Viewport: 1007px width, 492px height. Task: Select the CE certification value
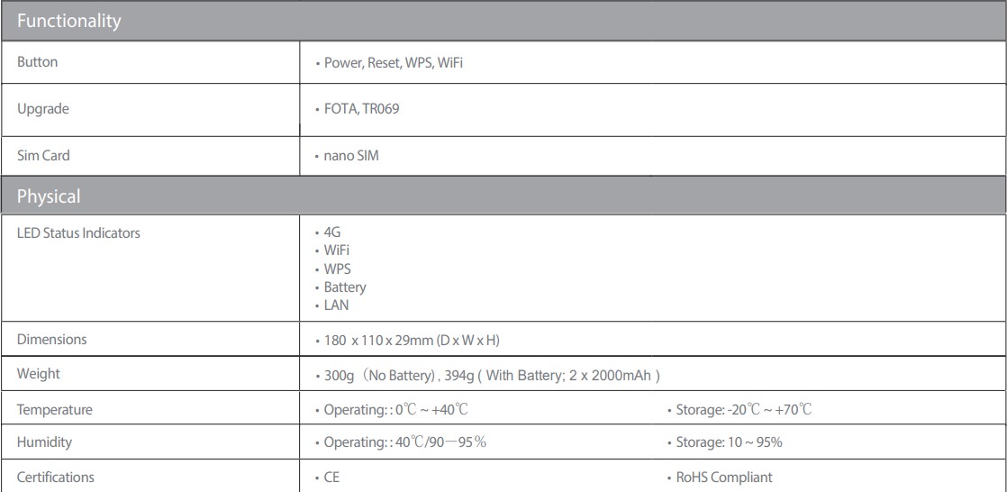333,478
